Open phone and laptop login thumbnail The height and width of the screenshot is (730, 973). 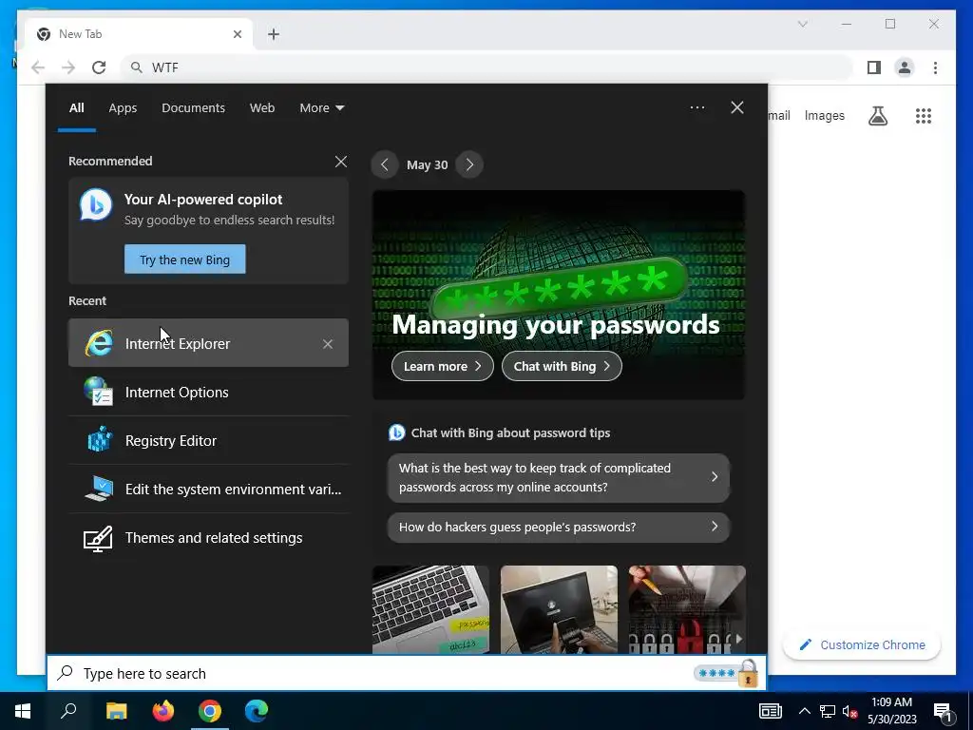tap(559, 609)
